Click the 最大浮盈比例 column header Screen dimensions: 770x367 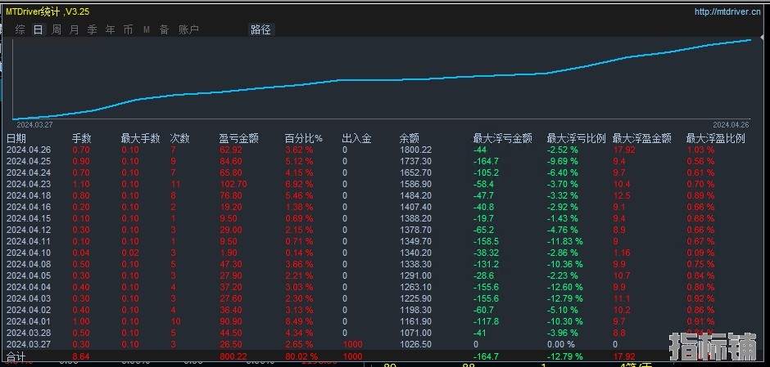[x=715, y=139]
